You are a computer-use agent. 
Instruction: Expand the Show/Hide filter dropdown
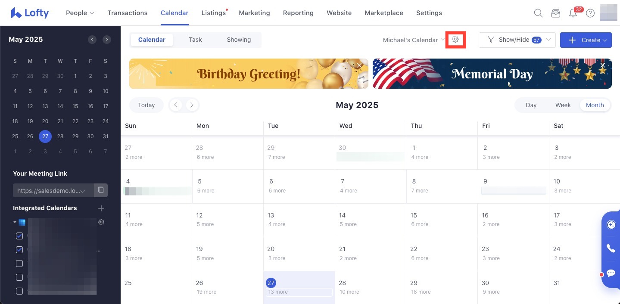(517, 40)
